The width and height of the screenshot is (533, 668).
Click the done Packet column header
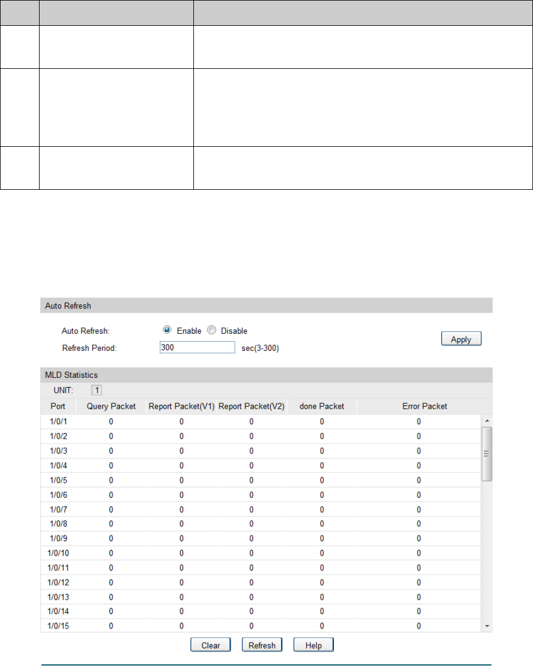point(322,407)
